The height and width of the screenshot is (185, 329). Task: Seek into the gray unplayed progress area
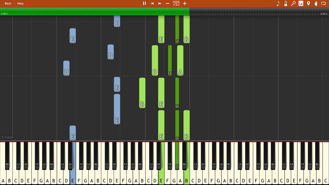pos(259,11)
